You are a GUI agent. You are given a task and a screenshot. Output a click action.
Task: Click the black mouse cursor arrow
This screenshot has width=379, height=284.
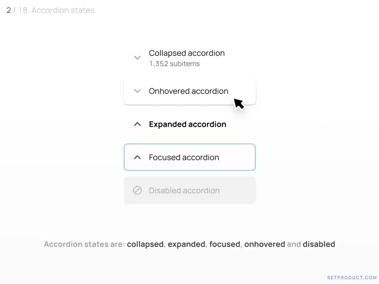click(x=238, y=103)
